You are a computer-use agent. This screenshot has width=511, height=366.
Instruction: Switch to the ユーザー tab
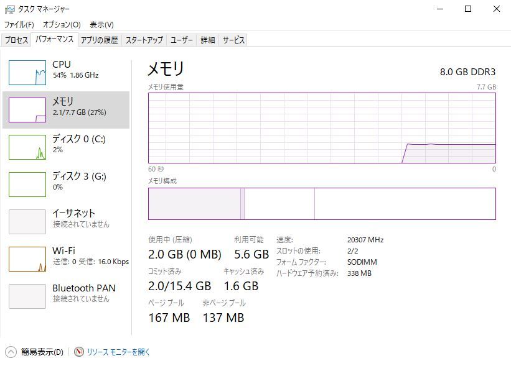pyautogui.click(x=182, y=40)
